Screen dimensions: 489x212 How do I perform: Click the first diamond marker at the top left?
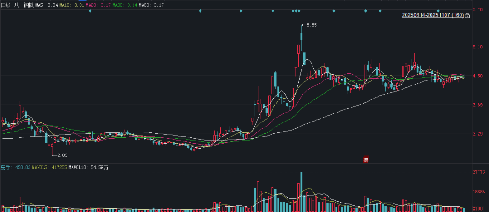[90, 11]
